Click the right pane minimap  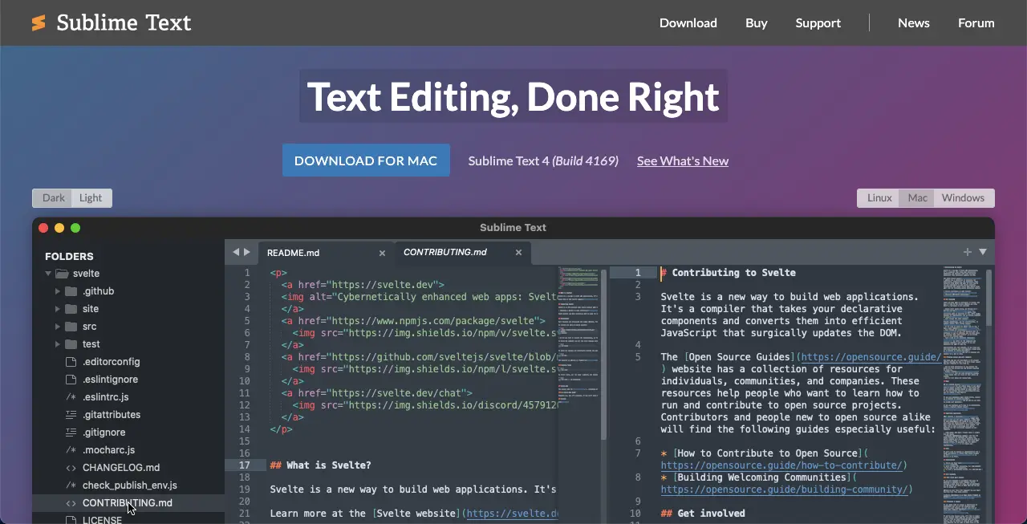[963, 393]
